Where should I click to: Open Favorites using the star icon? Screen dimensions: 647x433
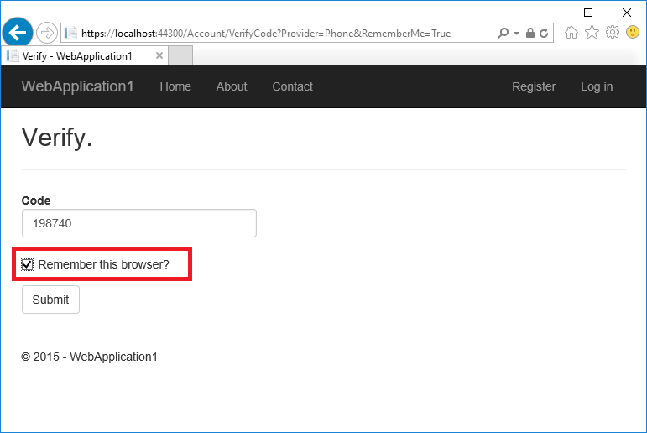tap(592, 32)
